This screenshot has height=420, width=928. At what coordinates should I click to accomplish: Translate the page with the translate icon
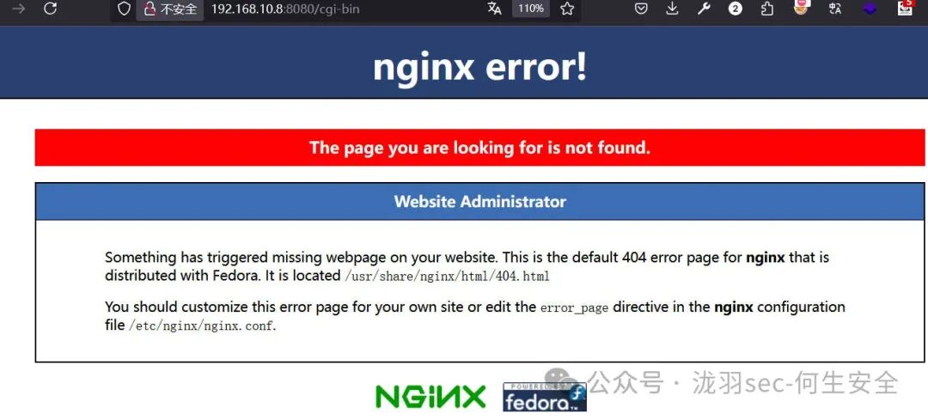[494, 9]
